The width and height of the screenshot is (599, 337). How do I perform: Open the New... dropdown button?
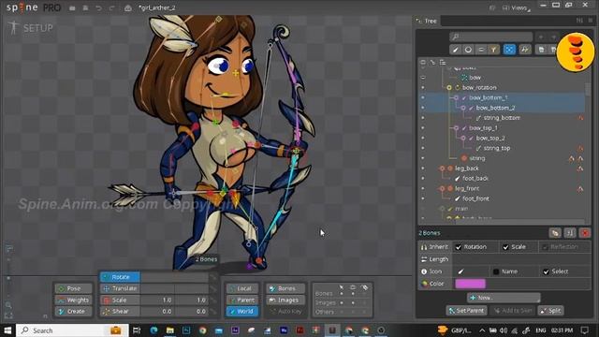[504, 298]
